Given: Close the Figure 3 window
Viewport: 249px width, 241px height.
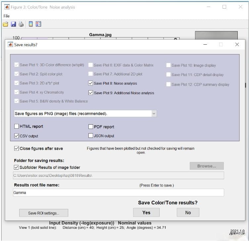Looking at the screenshot, I should 241,7.
